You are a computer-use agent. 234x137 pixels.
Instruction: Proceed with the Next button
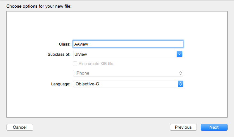tap(214, 127)
